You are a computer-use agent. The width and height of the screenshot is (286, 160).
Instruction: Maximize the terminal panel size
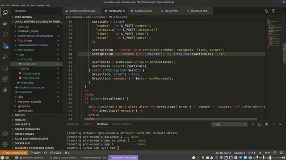click(x=273, y=124)
